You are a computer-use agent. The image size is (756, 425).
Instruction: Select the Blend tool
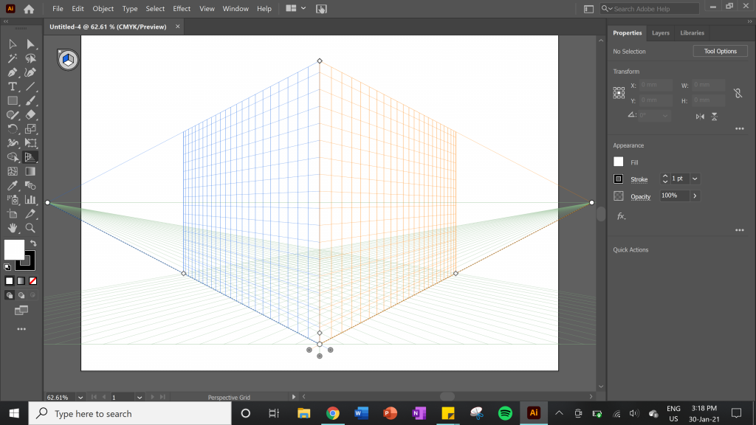click(x=30, y=185)
